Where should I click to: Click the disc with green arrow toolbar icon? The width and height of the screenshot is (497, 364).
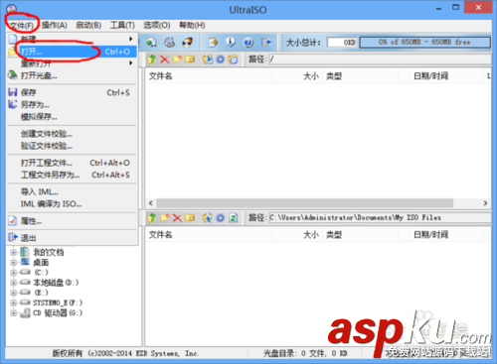151,42
